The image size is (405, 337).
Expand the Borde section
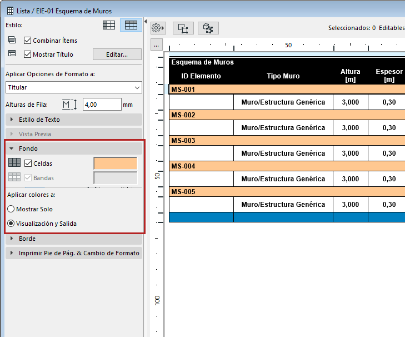pos(74,239)
